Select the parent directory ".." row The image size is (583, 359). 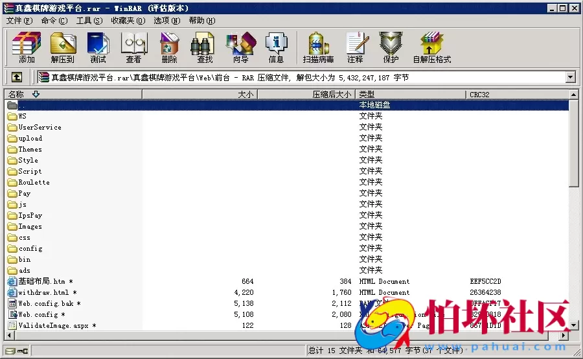coord(288,105)
